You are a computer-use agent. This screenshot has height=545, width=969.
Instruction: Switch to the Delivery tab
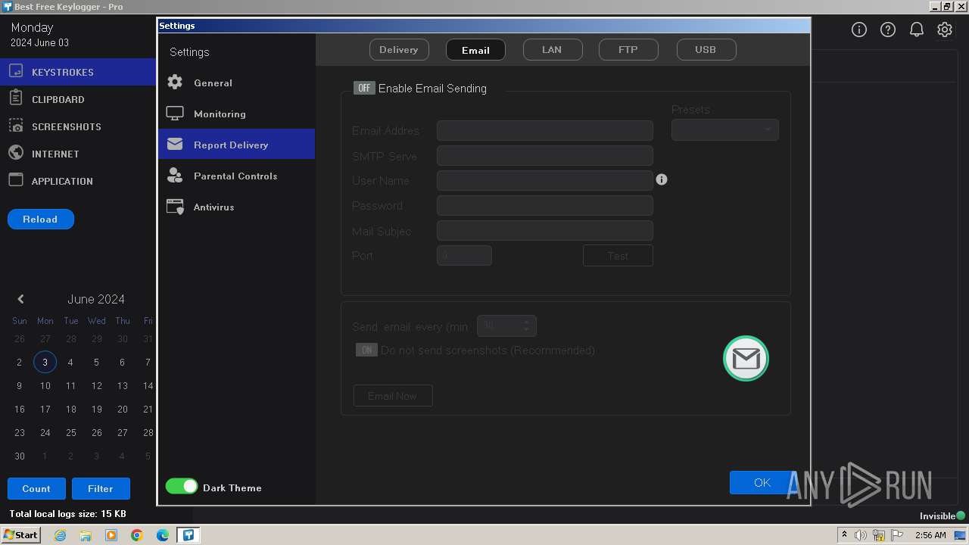(x=399, y=49)
